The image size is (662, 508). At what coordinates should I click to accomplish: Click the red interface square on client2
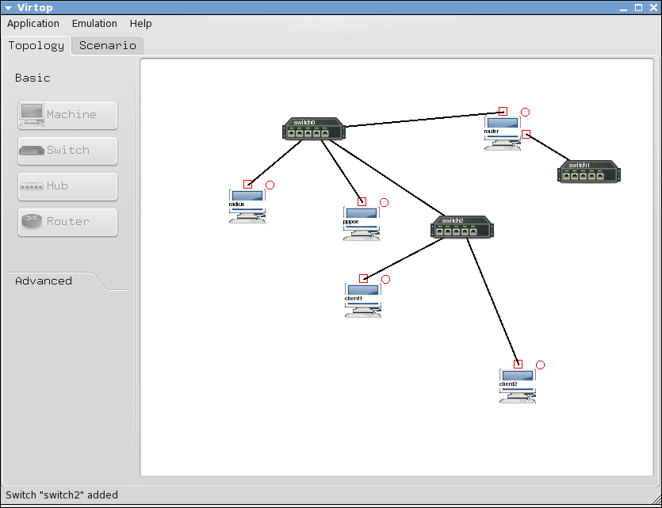pos(518,364)
